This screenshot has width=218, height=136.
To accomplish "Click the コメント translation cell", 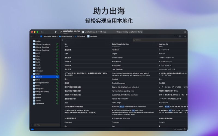I will (162, 122).
